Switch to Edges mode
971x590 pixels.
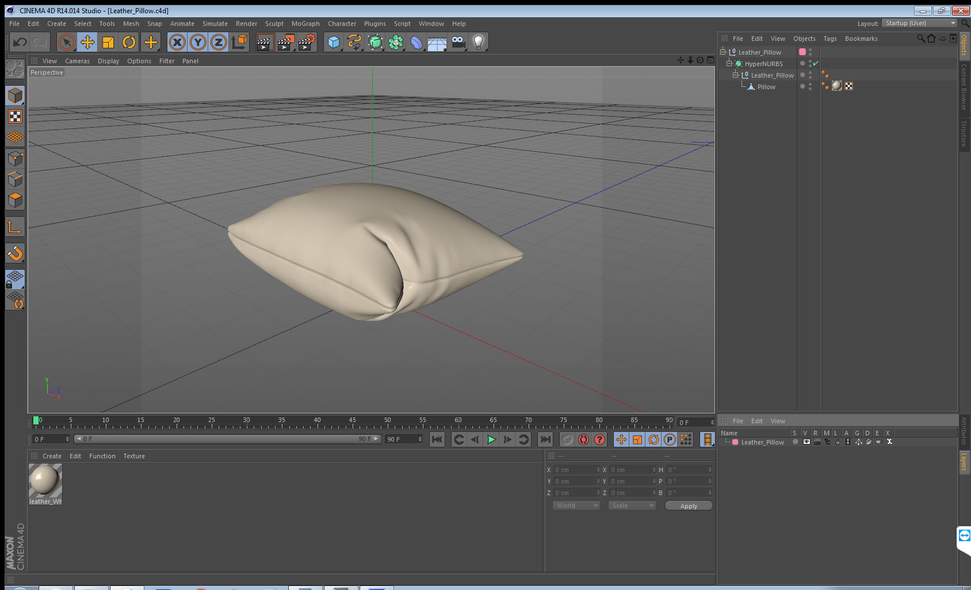(15, 179)
